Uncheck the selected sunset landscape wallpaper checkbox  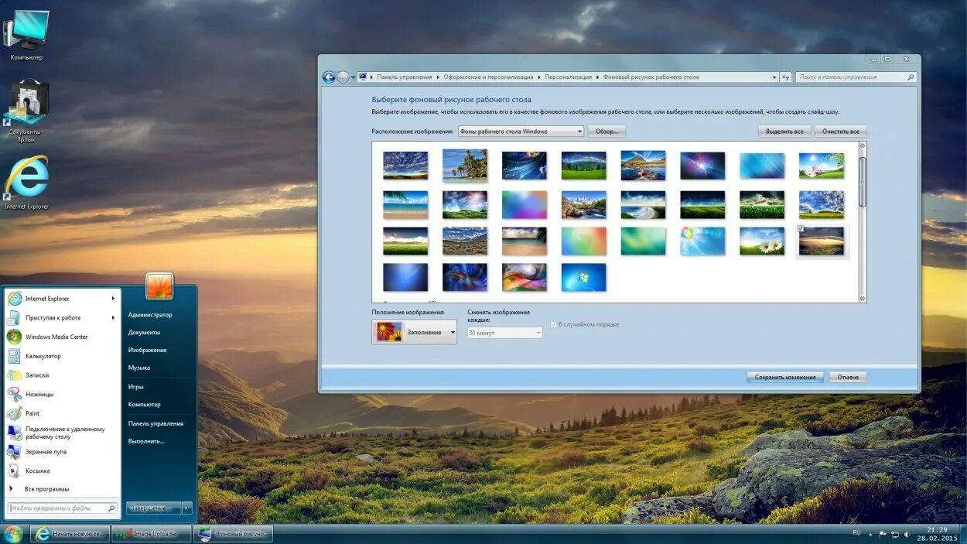801,229
